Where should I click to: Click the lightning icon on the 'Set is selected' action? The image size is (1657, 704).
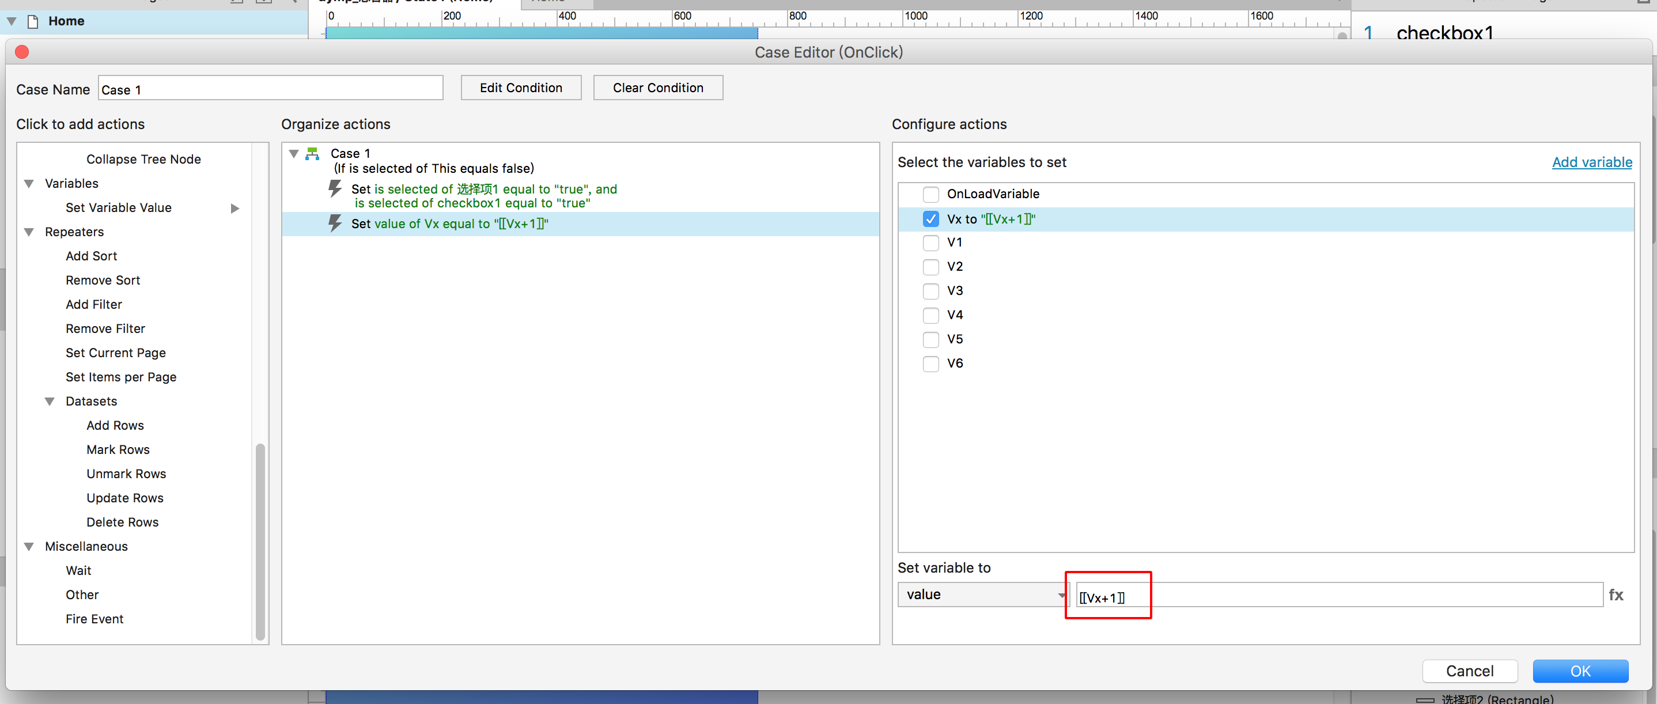pos(335,188)
